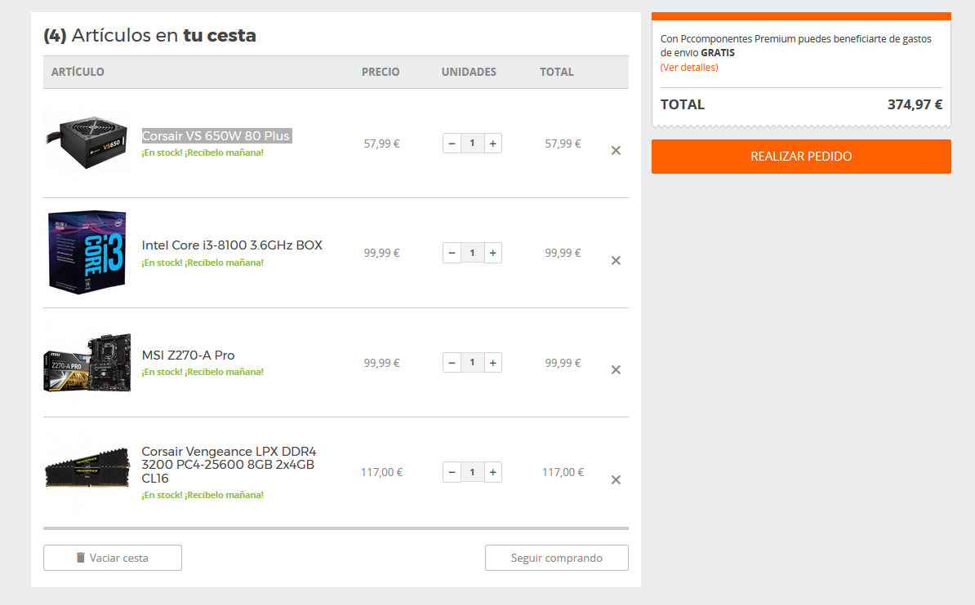The width and height of the screenshot is (975, 605).
Task: Decrease quantity of Intel Core i3-8100
Action: [452, 253]
